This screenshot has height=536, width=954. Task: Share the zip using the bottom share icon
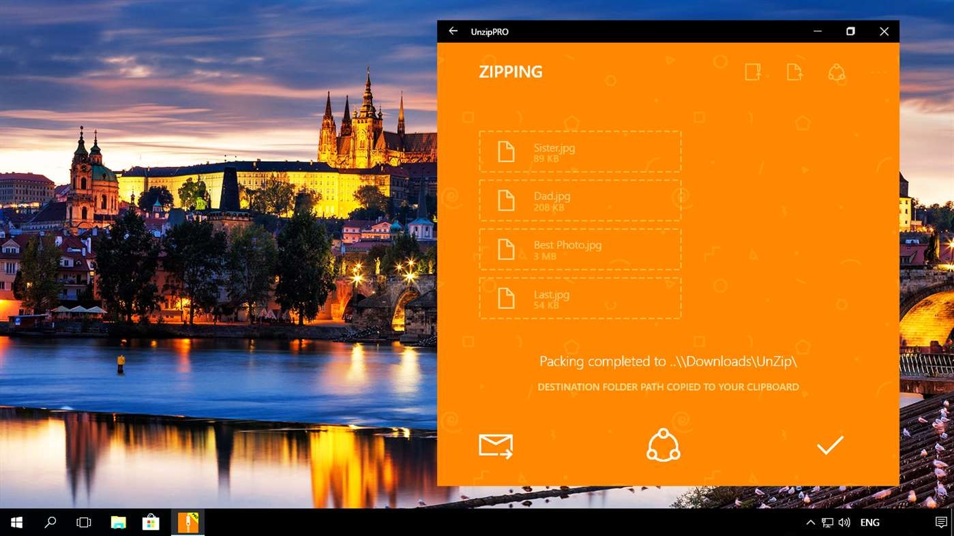tap(662, 445)
